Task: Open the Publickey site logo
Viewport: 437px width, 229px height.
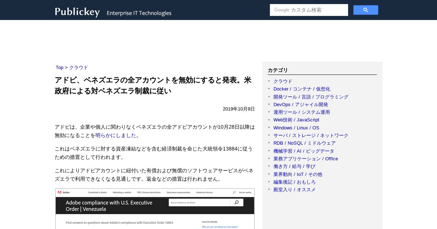Action: (x=77, y=12)
